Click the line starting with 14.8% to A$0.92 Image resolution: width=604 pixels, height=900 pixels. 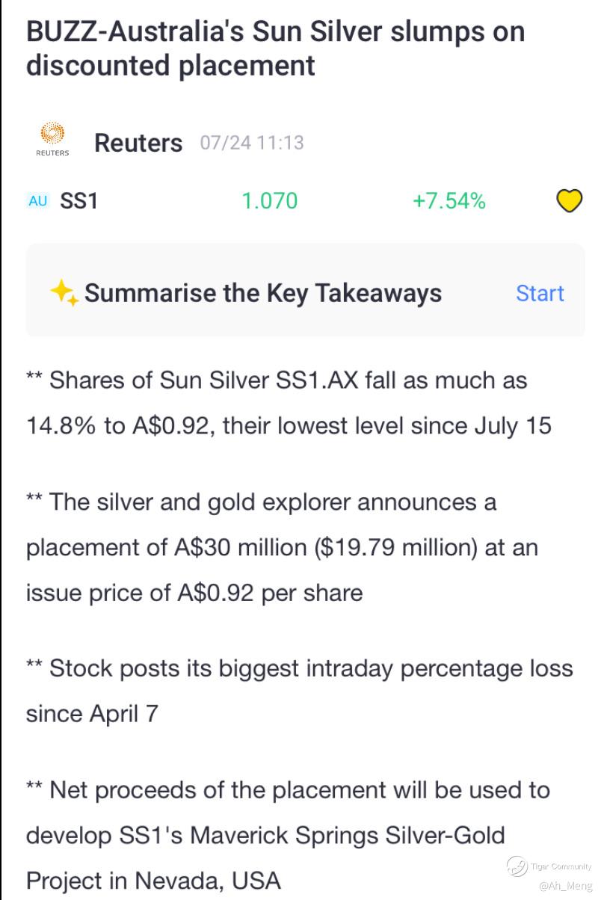click(x=289, y=426)
